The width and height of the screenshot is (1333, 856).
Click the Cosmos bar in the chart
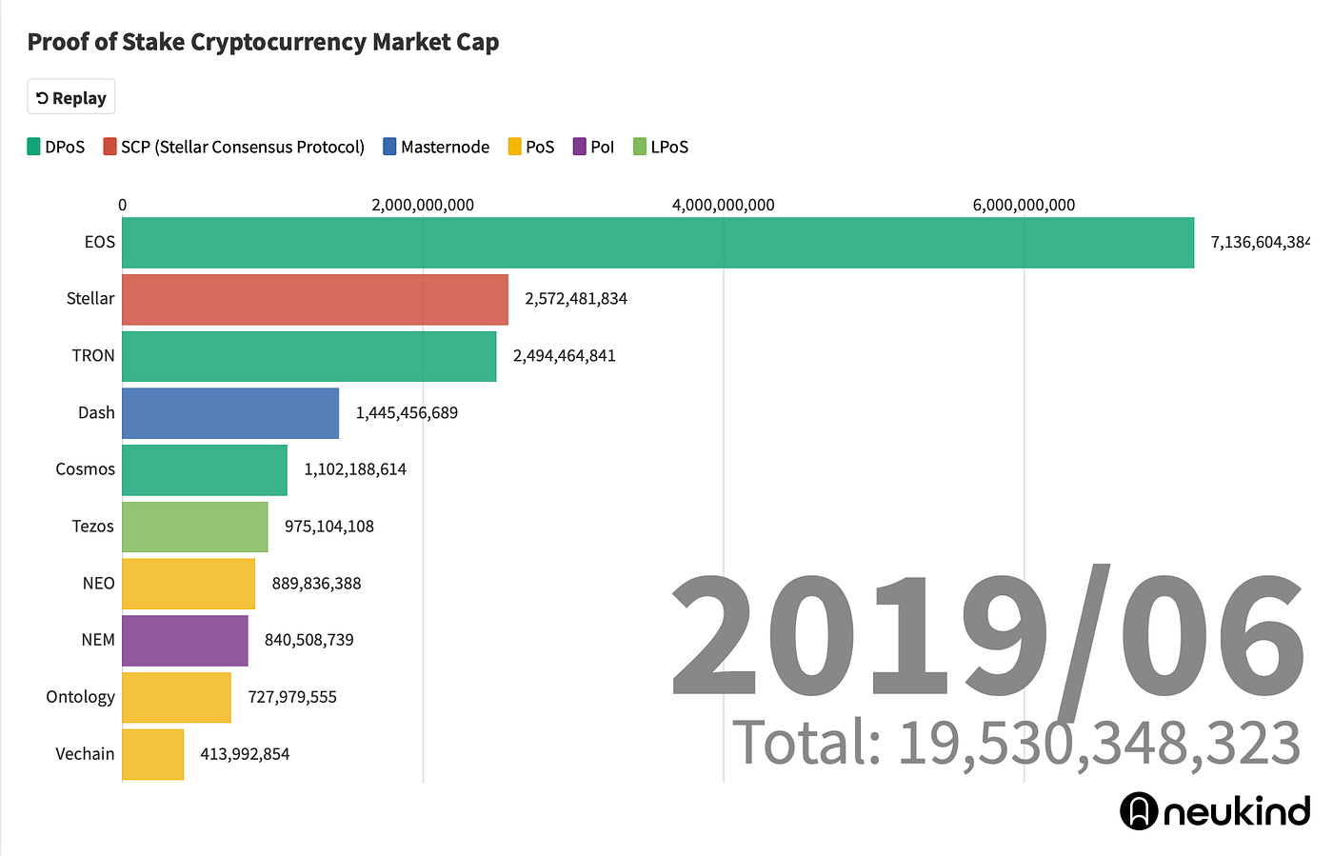(x=205, y=469)
